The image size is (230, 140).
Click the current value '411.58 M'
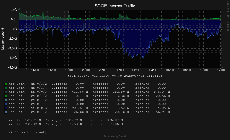(x=80, y=92)
